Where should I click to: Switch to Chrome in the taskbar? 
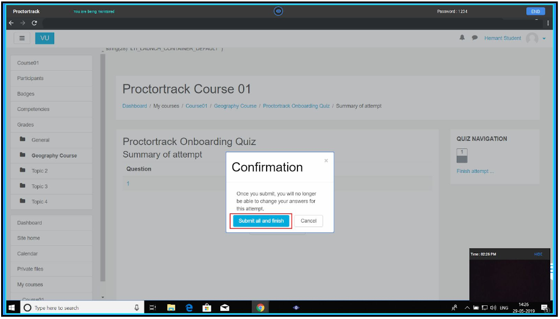click(260, 308)
